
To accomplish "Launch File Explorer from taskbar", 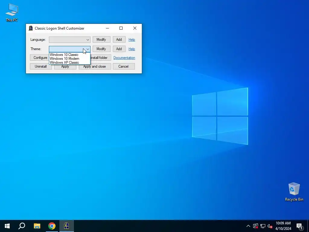I will [37, 226].
